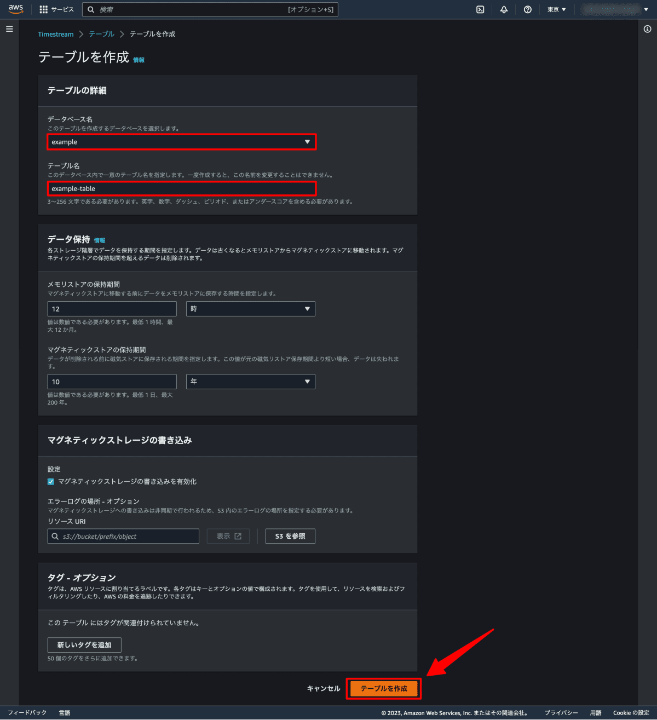This screenshot has width=657, height=720.
Task: Open the help question mark icon
Action: (528, 9)
